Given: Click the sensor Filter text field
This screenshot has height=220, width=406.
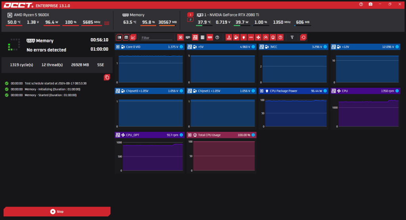Looking at the screenshot, I should [157, 38].
